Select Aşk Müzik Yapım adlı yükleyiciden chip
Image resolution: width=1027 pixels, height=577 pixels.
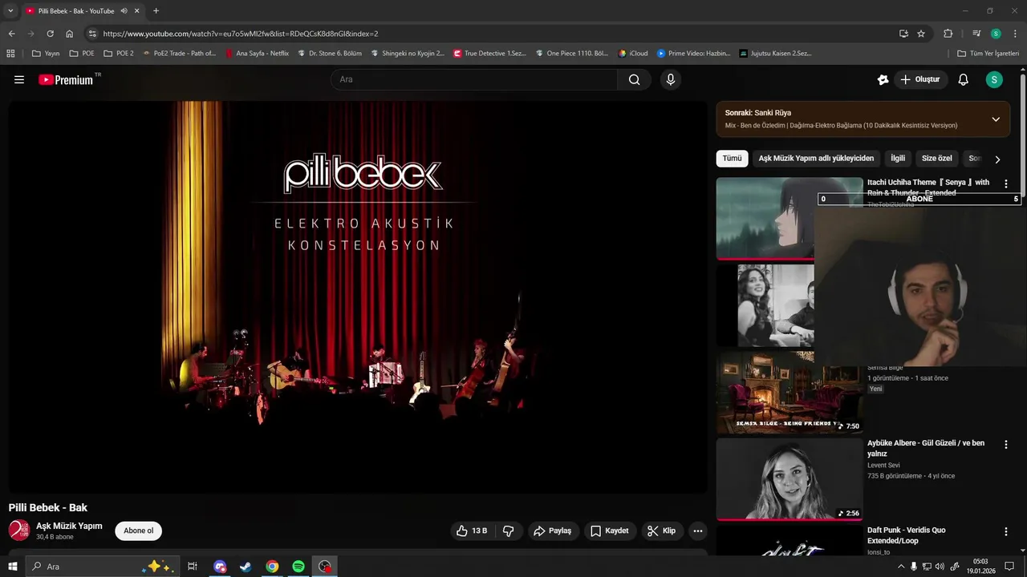point(816,159)
